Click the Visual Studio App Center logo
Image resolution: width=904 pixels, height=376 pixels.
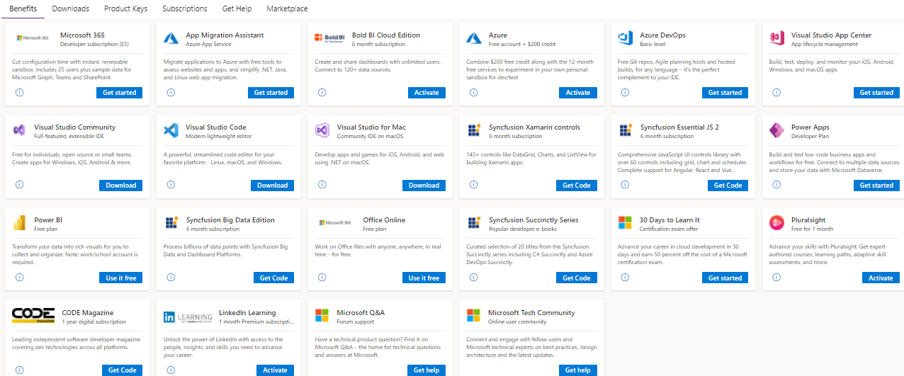(x=776, y=38)
